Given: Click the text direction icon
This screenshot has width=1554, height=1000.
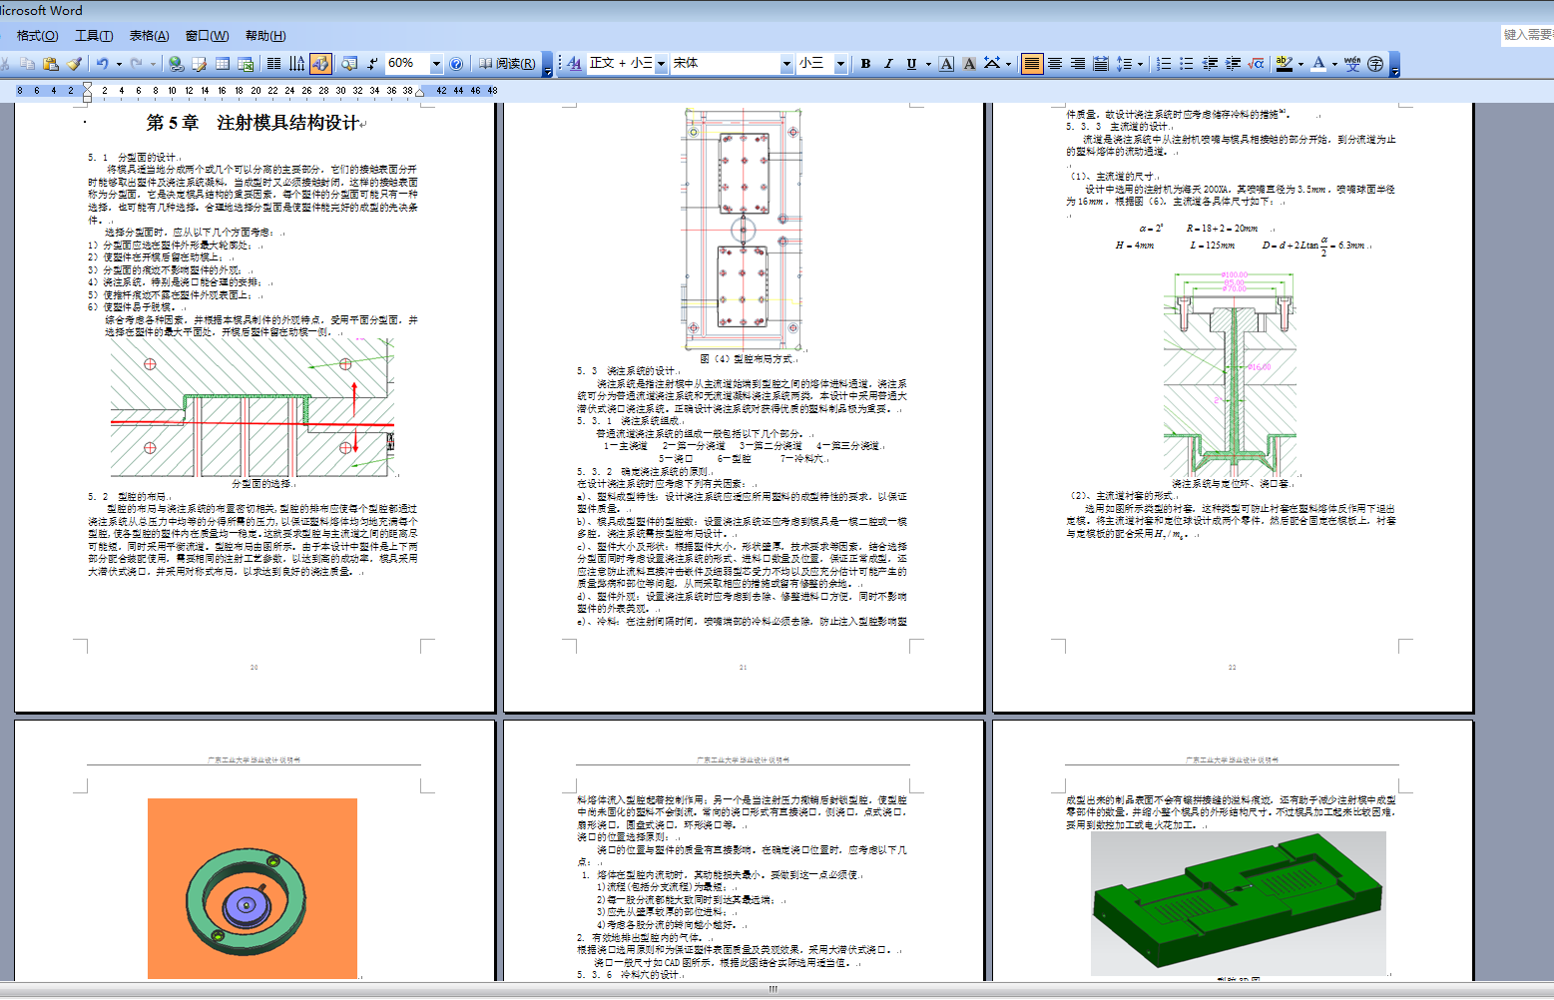Looking at the screenshot, I should [297, 64].
